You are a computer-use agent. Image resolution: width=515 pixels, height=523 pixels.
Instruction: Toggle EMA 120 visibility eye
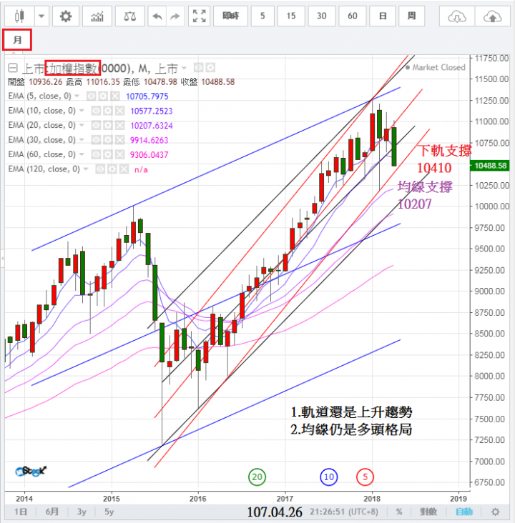100,169
